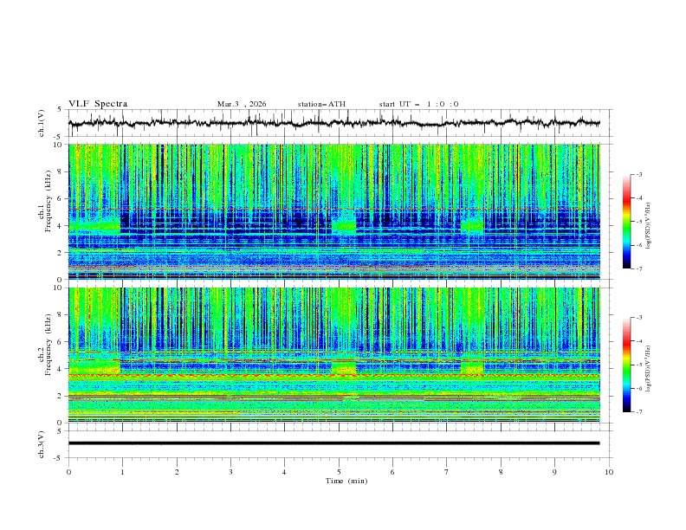The image size is (686, 530).
Task: Click time axis tick label "0"
Action: [68, 472]
